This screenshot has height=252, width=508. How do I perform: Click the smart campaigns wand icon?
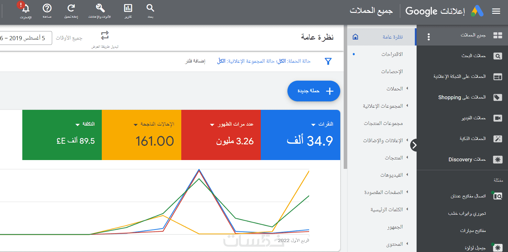[x=498, y=139]
